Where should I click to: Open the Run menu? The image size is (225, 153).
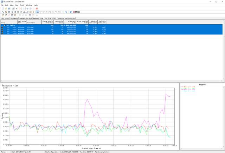(x=17, y=5)
